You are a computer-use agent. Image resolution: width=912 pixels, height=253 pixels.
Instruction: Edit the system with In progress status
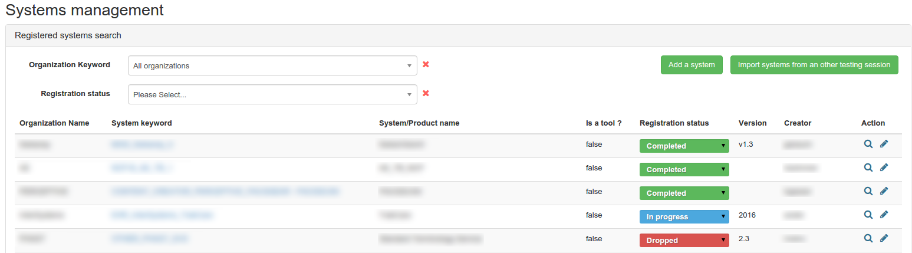[884, 215]
